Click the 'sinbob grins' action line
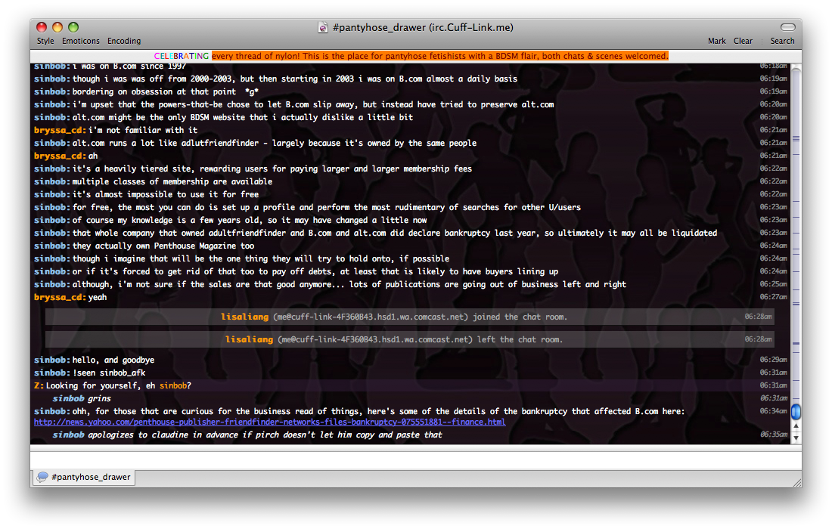 pyautogui.click(x=82, y=398)
